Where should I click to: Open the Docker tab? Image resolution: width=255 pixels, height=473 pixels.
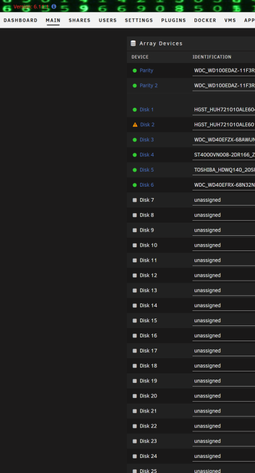pyautogui.click(x=205, y=20)
